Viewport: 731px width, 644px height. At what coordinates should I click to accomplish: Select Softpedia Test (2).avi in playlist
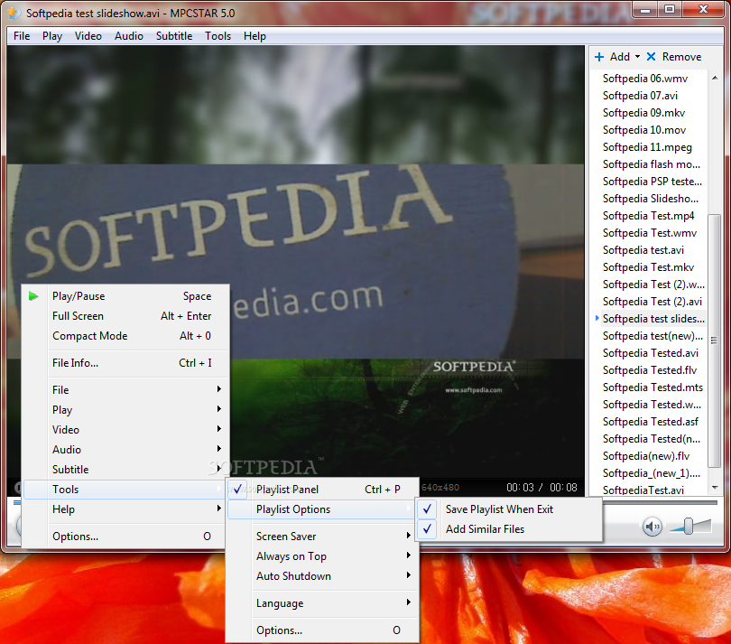pyautogui.click(x=652, y=302)
